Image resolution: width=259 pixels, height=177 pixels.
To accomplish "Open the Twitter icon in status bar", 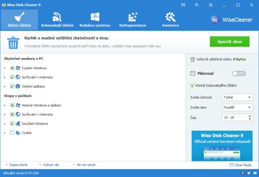I will pyautogui.click(x=249, y=173).
